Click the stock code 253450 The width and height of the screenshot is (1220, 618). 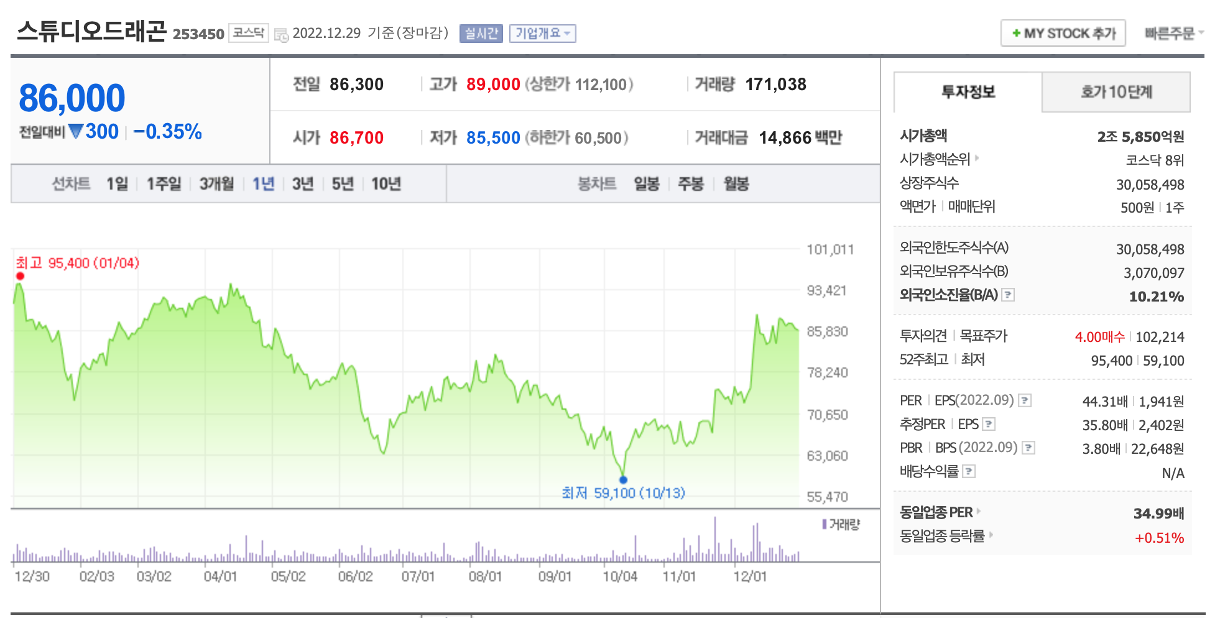(198, 34)
